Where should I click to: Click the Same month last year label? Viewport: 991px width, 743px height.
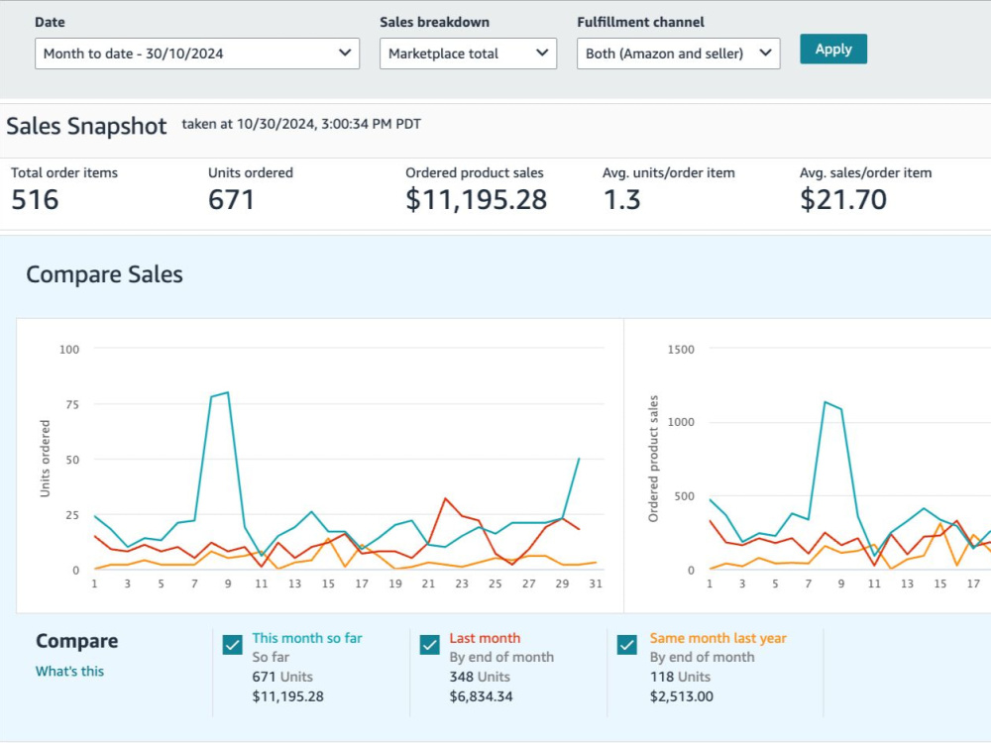717,638
